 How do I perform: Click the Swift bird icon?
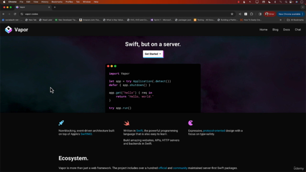126,123
